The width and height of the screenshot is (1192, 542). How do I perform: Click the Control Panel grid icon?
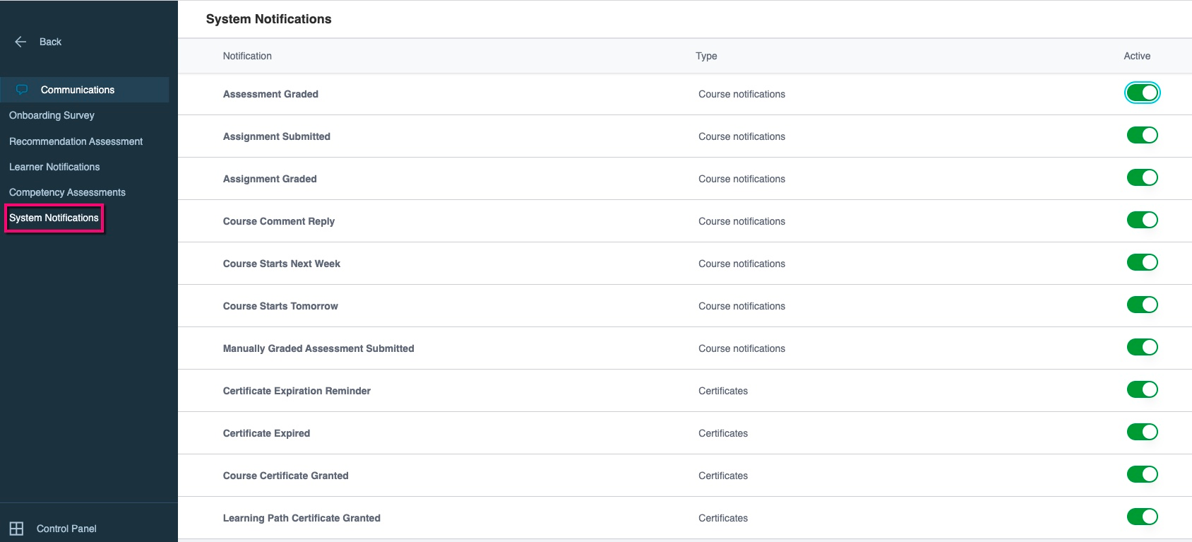pyautogui.click(x=16, y=529)
